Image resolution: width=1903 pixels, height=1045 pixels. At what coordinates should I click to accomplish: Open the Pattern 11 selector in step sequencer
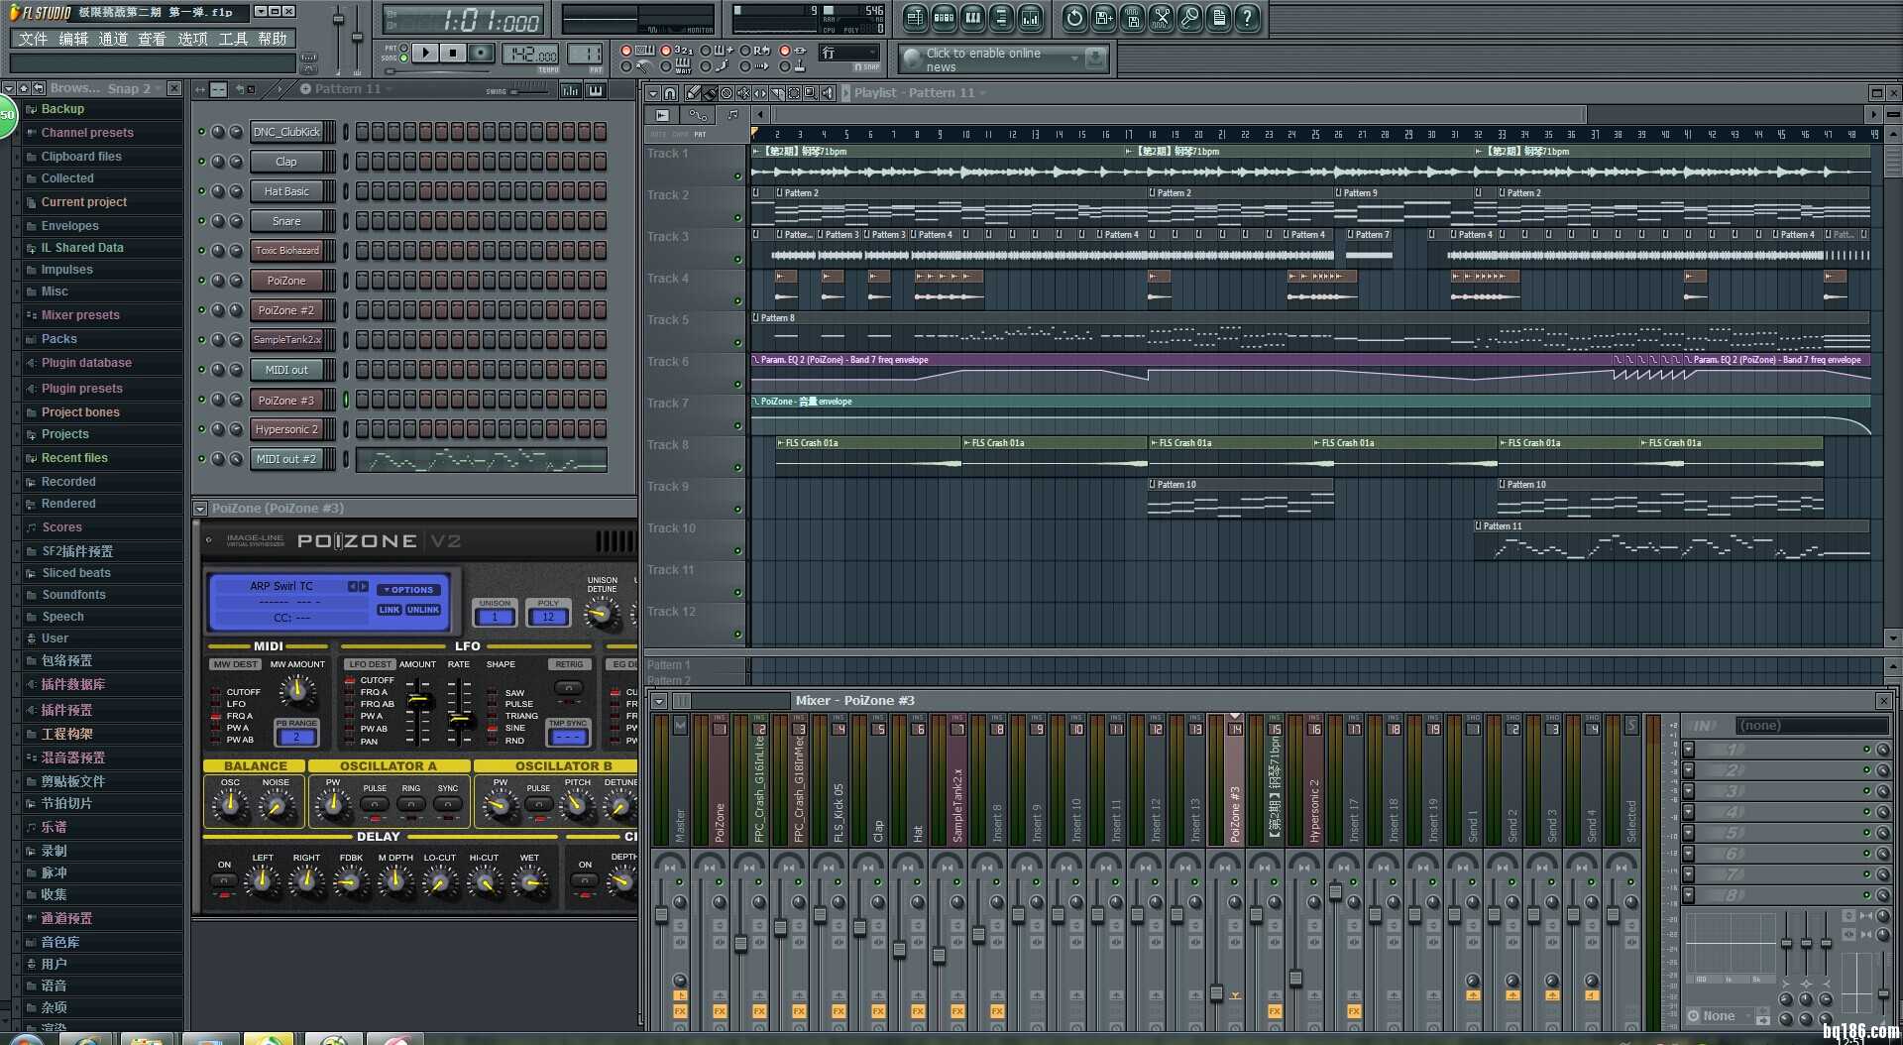click(x=347, y=89)
